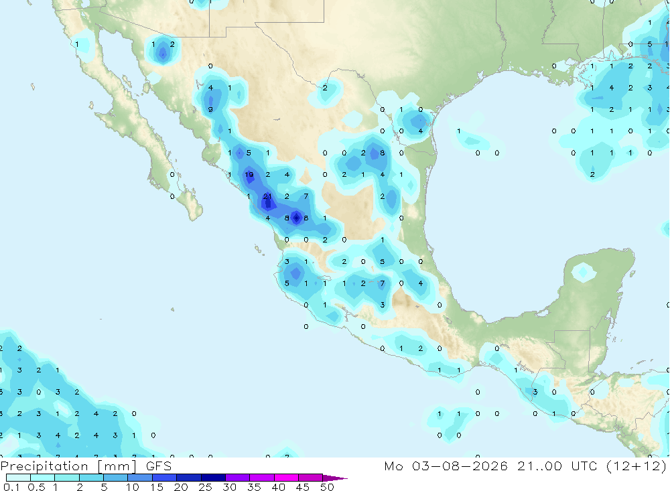Select the magenta legend swatch between 40 and 45
The image size is (670, 491).
[286, 478]
